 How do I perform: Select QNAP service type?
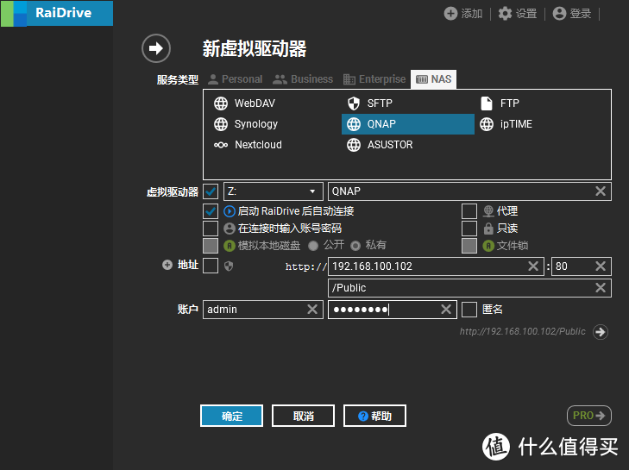point(408,124)
